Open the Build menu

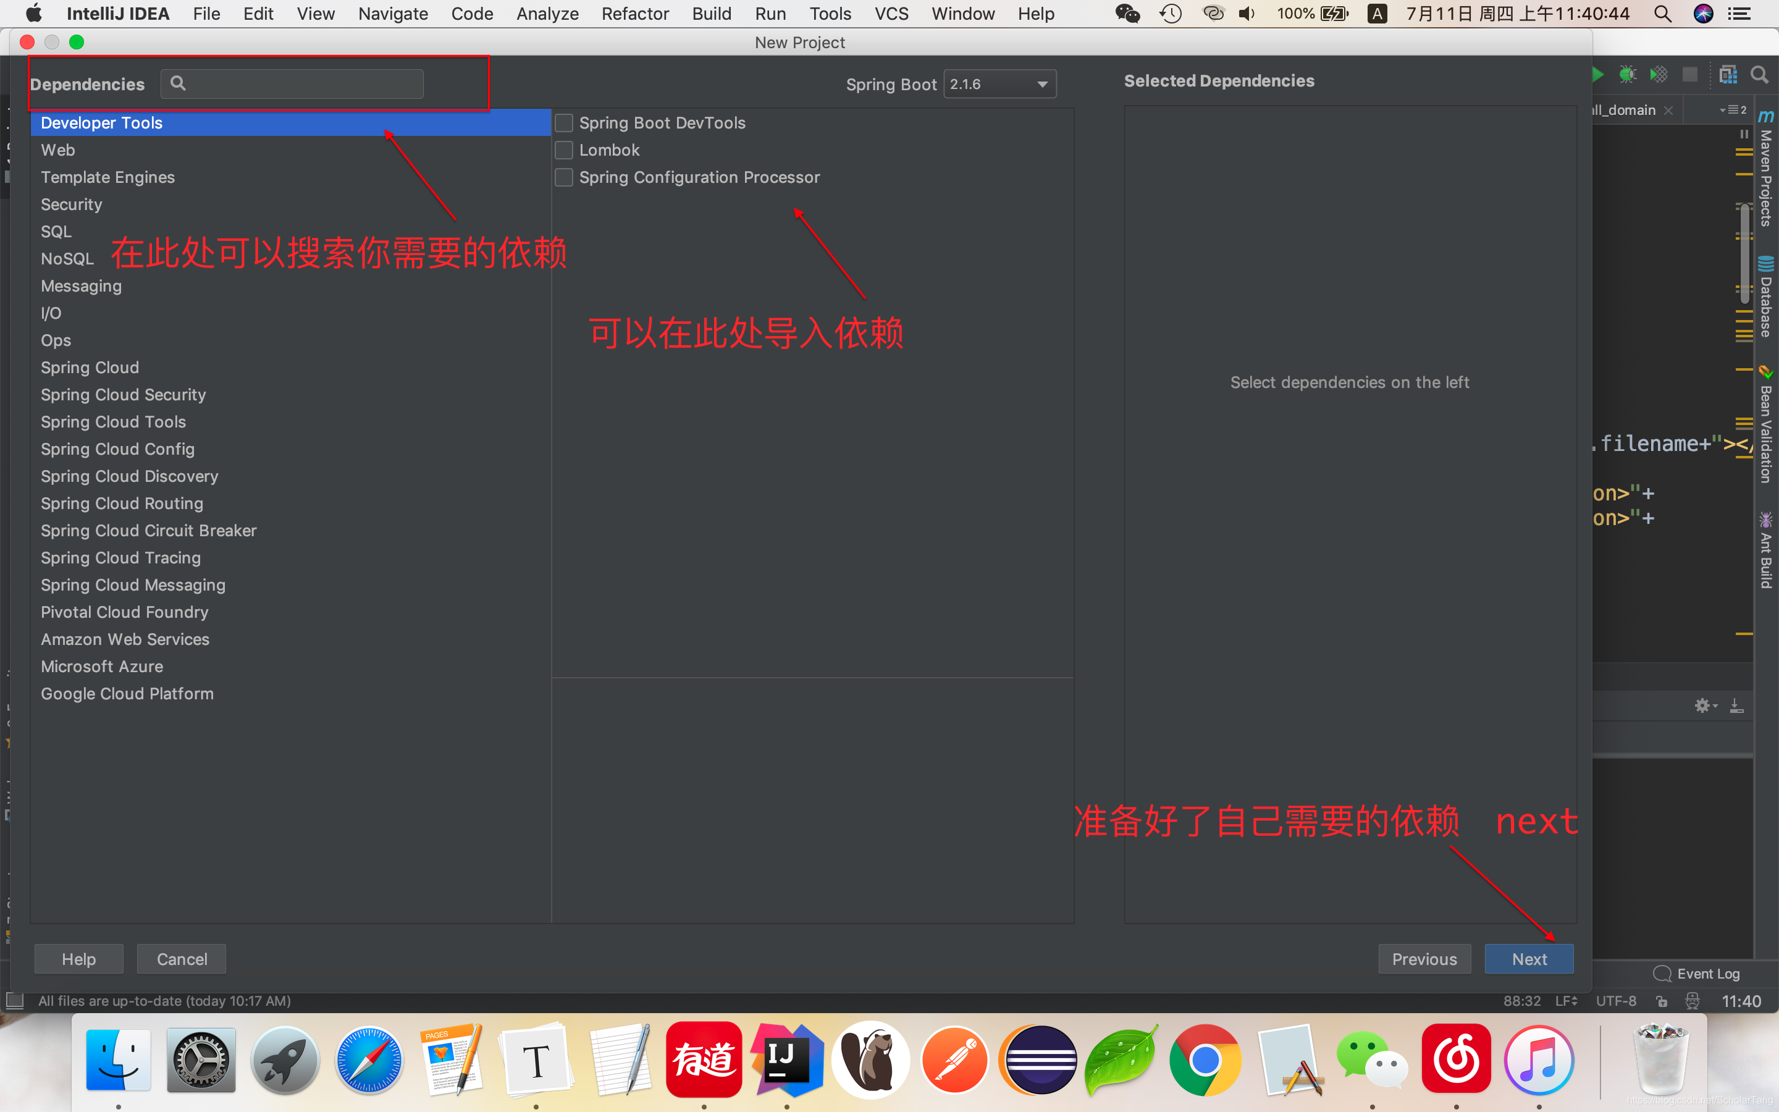[x=712, y=14]
